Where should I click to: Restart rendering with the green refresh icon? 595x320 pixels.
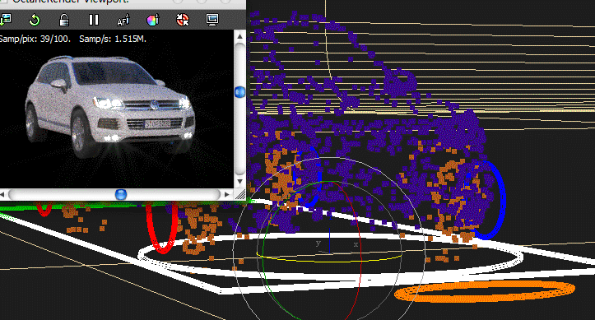(x=35, y=20)
